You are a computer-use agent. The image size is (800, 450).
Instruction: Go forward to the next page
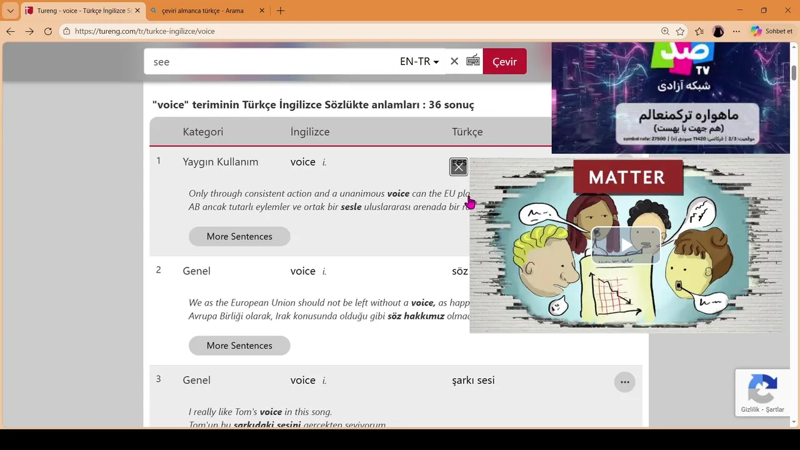point(29,31)
